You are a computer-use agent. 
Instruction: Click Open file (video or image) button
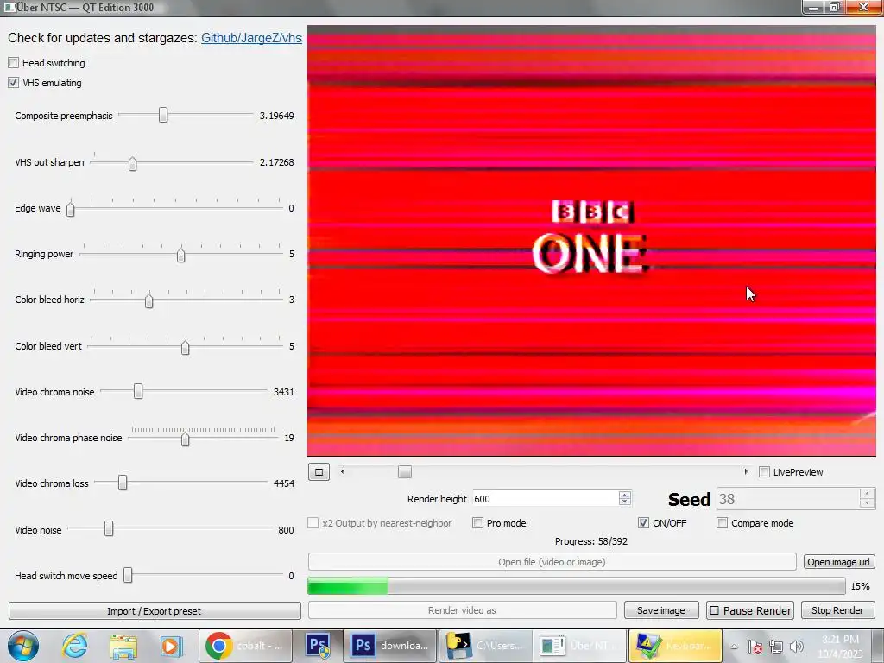tap(552, 562)
